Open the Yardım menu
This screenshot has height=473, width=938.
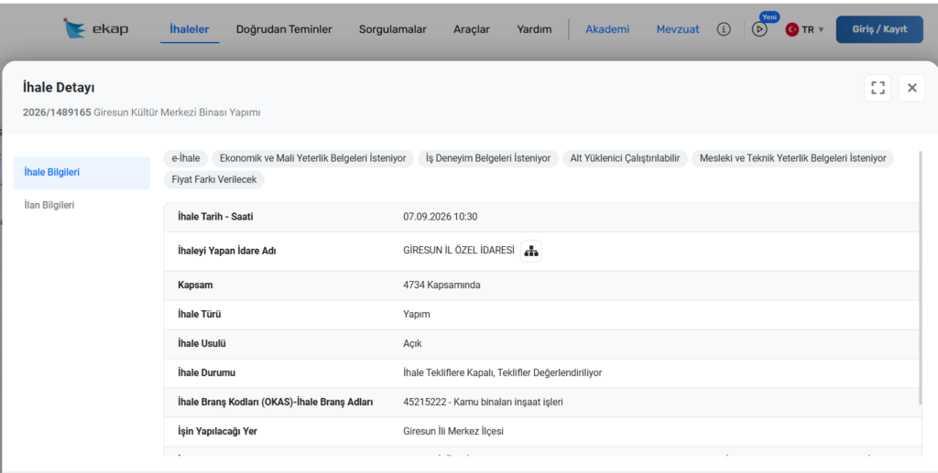(x=534, y=28)
